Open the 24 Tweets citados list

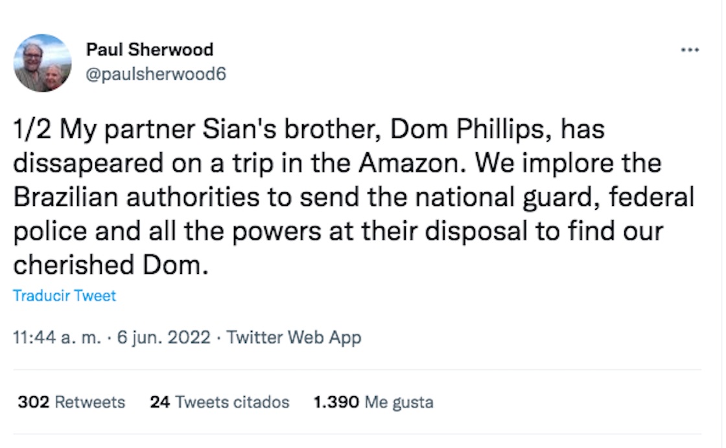[x=219, y=402]
